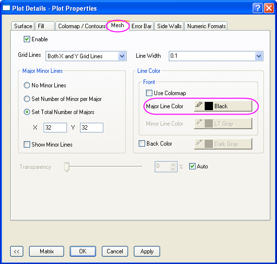The height and width of the screenshot is (264, 277).
Task: Switch to the Colormap / Contours tab
Action: [81, 26]
